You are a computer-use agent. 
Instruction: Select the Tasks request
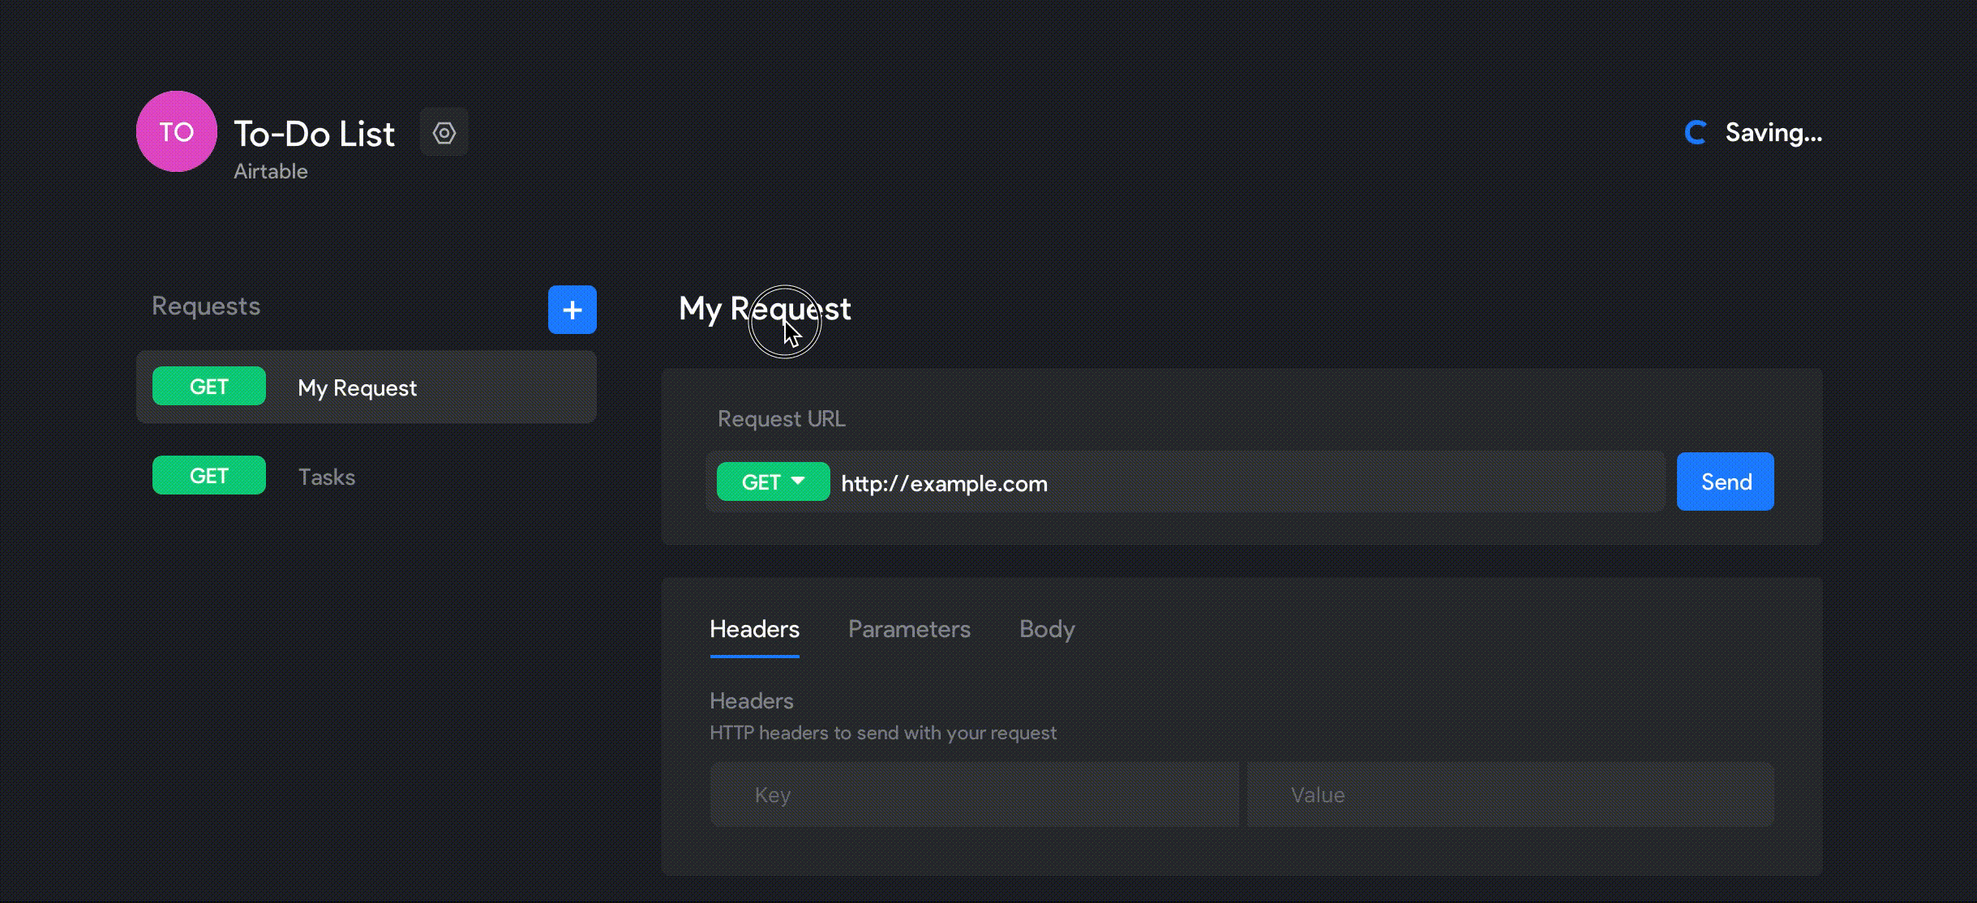tap(327, 477)
